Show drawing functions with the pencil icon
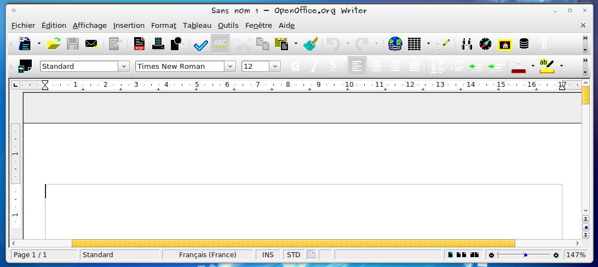 (x=443, y=44)
